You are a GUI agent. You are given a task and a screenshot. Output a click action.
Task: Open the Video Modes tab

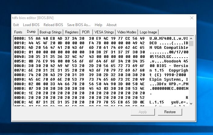[126, 32]
